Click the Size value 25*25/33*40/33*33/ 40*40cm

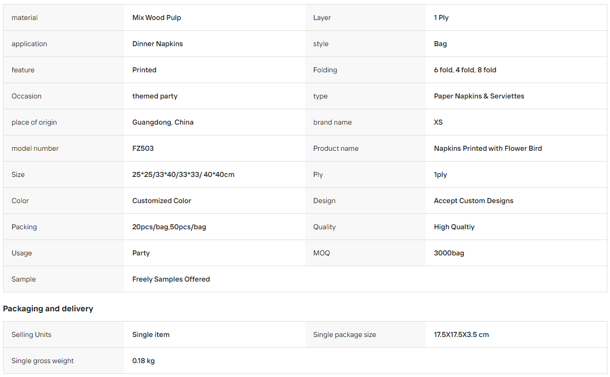tap(183, 175)
